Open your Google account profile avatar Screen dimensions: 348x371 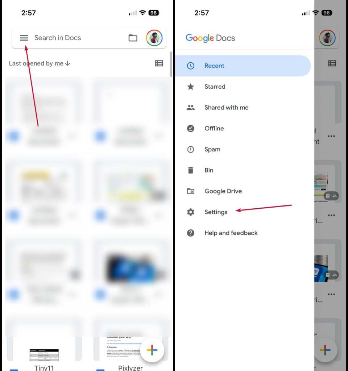155,38
